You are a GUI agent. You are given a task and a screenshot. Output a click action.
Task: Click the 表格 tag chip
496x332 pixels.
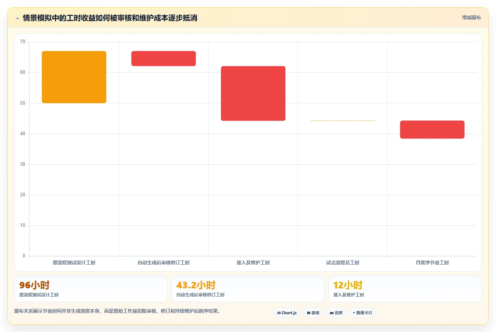[313, 313]
